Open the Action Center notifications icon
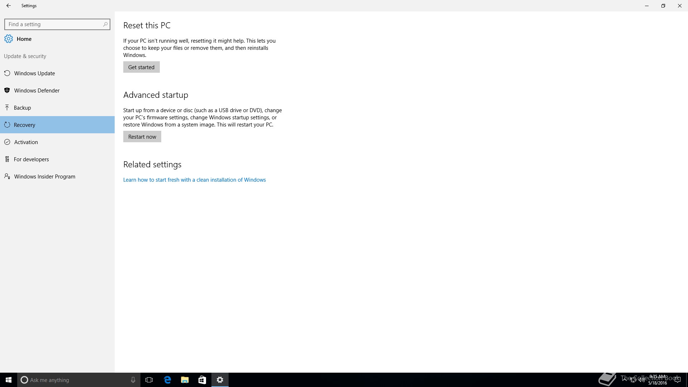Viewport: 688px width, 387px height. (x=677, y=380)
